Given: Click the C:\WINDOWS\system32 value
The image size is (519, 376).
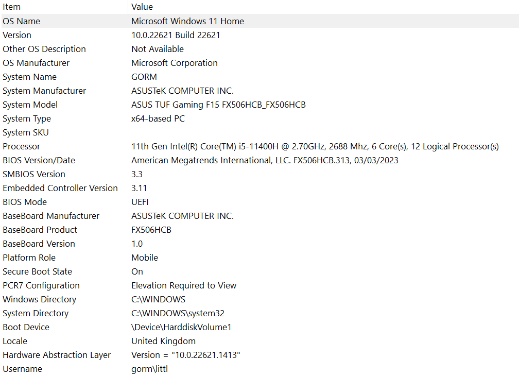Looking at the screenshot, I should [178, 313].
